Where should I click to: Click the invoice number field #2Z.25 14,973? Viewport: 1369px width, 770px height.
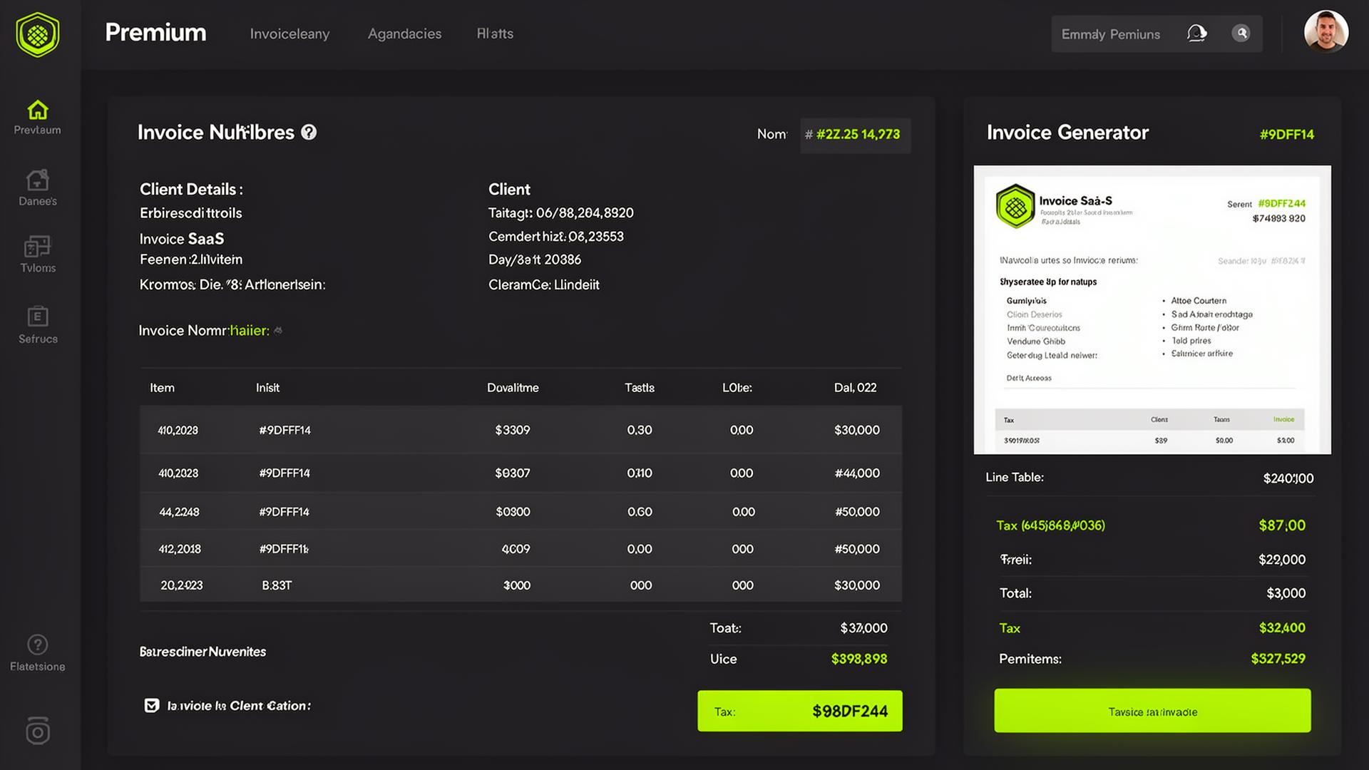856,135
